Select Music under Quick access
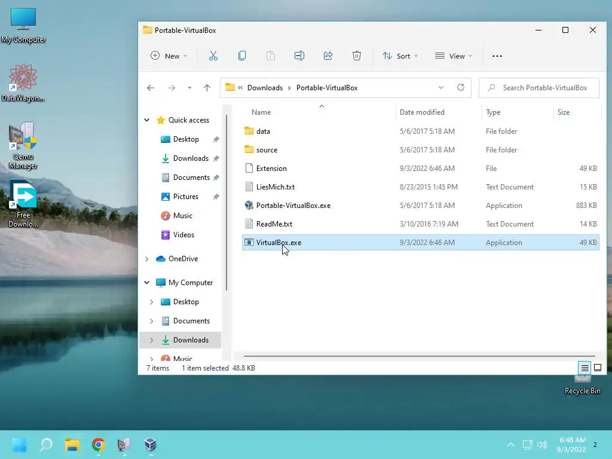 click(182, 216)
